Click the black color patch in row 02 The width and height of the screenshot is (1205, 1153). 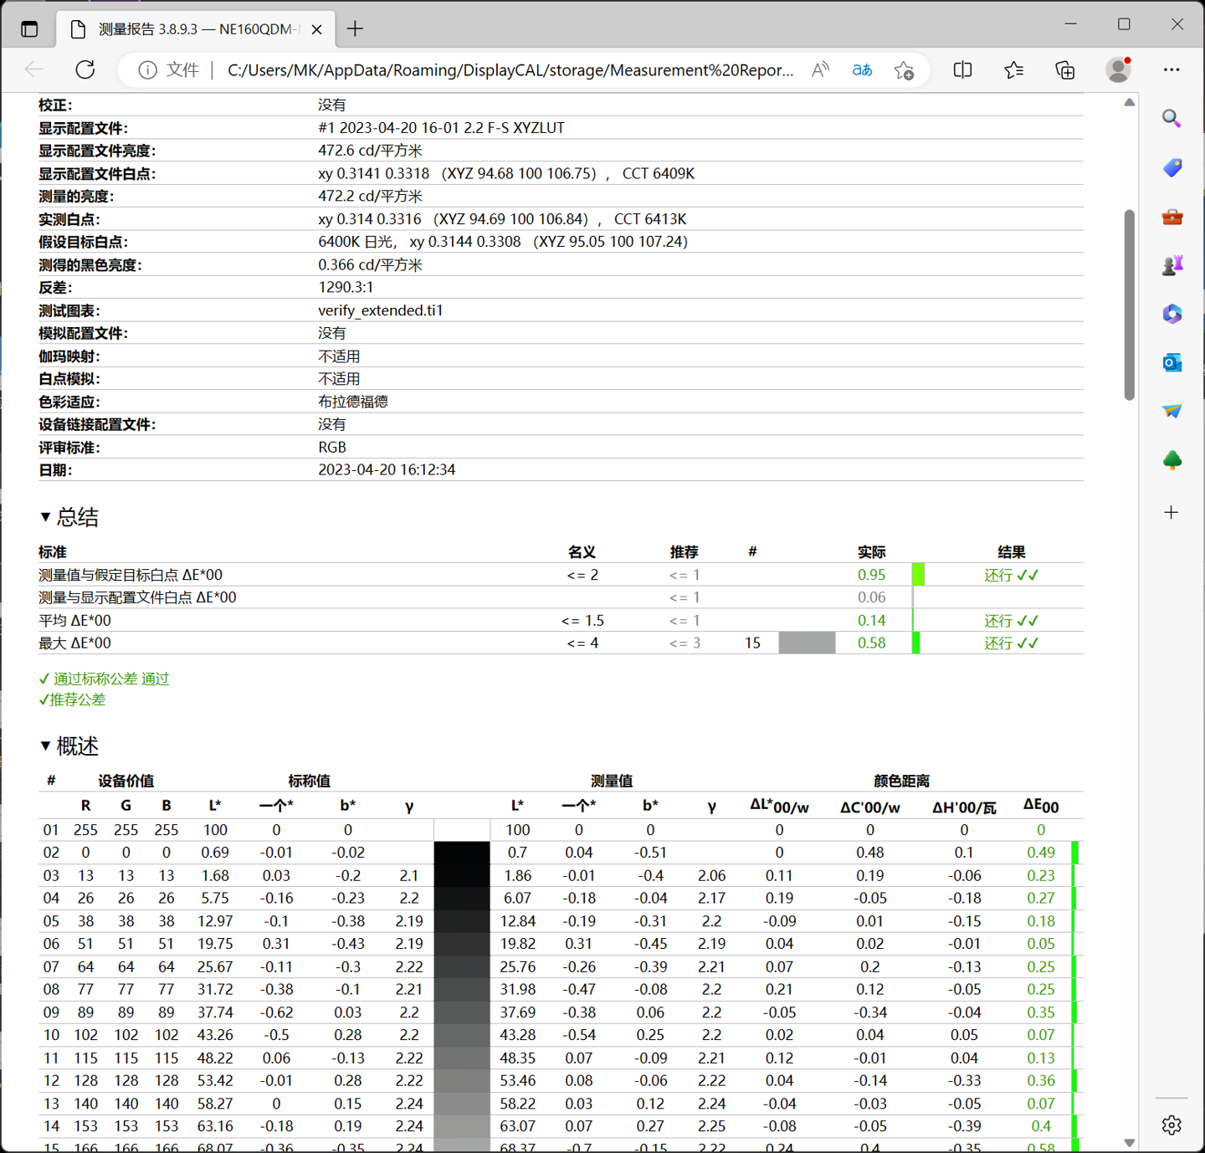(462, 853)
